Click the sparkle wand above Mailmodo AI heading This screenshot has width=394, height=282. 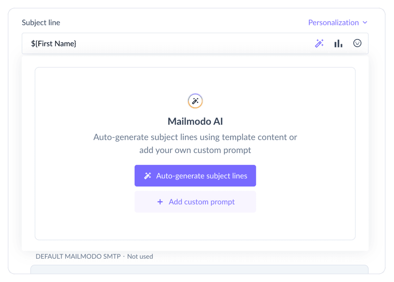(x=195, y=101)
